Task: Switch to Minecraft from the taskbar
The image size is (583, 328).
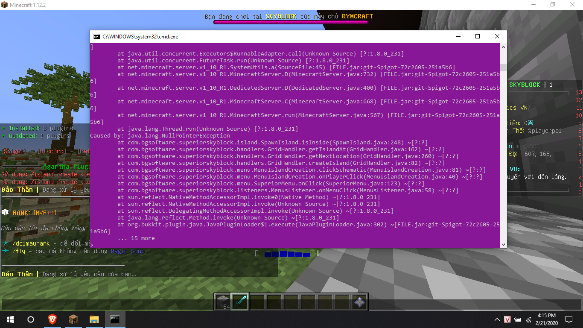Action: [x=73, y=319]
